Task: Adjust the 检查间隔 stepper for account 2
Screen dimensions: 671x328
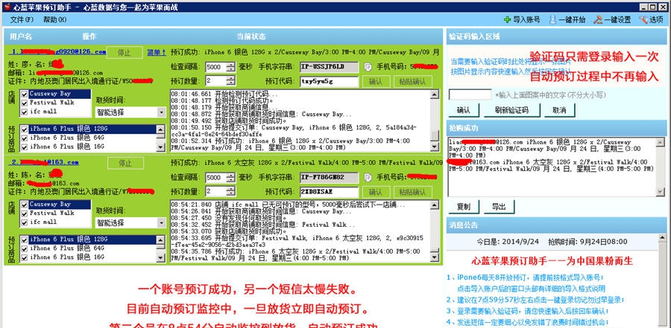Action: pyautogui.click(x=231, y=177)
